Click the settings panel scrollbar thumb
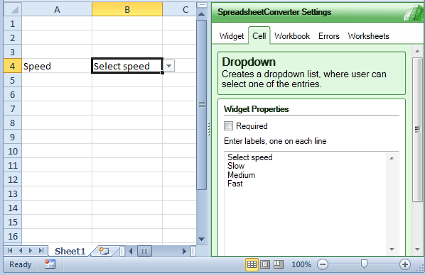This screenshot has height=275, width=425. coord(417,129)
